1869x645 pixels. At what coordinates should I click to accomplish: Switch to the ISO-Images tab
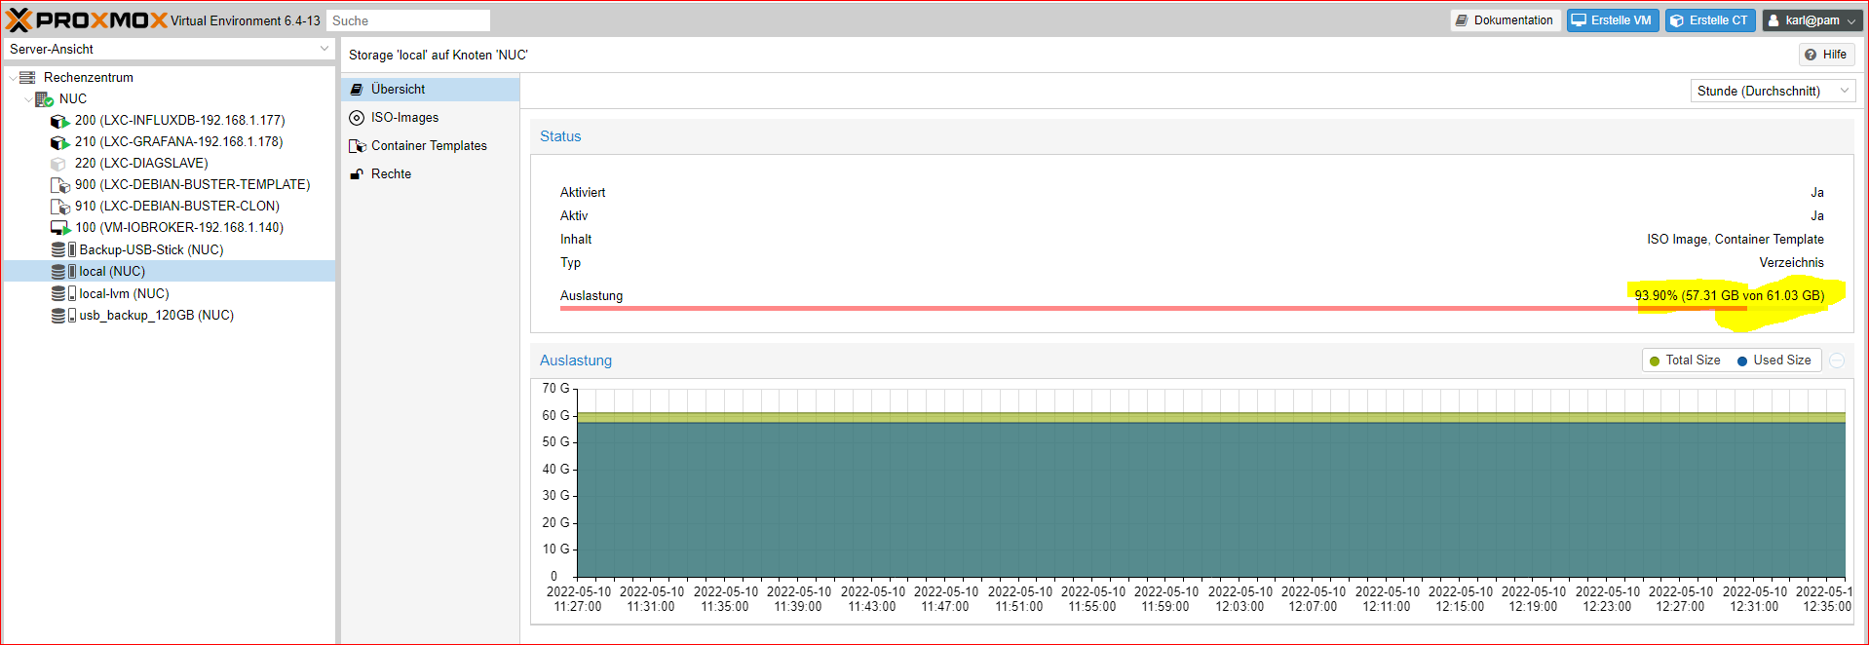[430, 117]
